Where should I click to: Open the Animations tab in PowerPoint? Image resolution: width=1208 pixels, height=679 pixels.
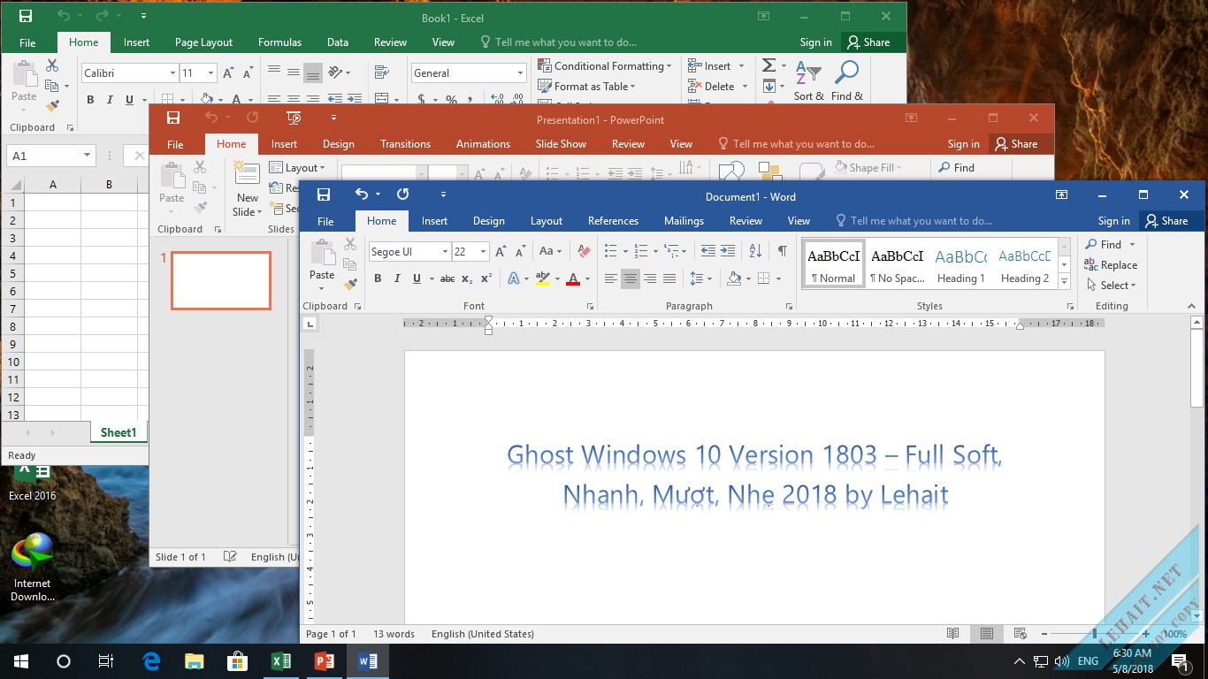tap(483, 144)
